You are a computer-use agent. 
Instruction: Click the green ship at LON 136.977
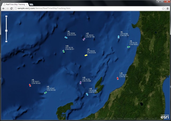pyautogui.click(x=64, y=51)
